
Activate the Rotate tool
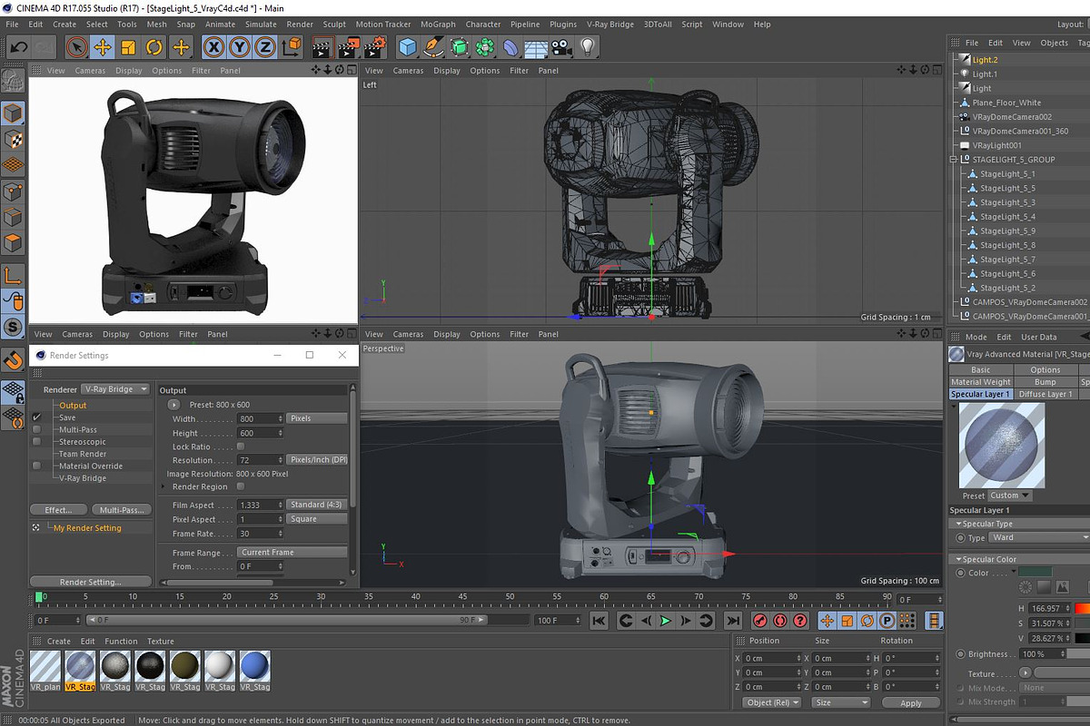(x=154, y=46)
